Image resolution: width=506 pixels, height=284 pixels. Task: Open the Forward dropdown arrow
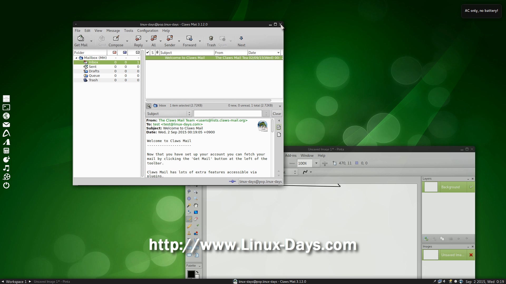pos(200,41)
